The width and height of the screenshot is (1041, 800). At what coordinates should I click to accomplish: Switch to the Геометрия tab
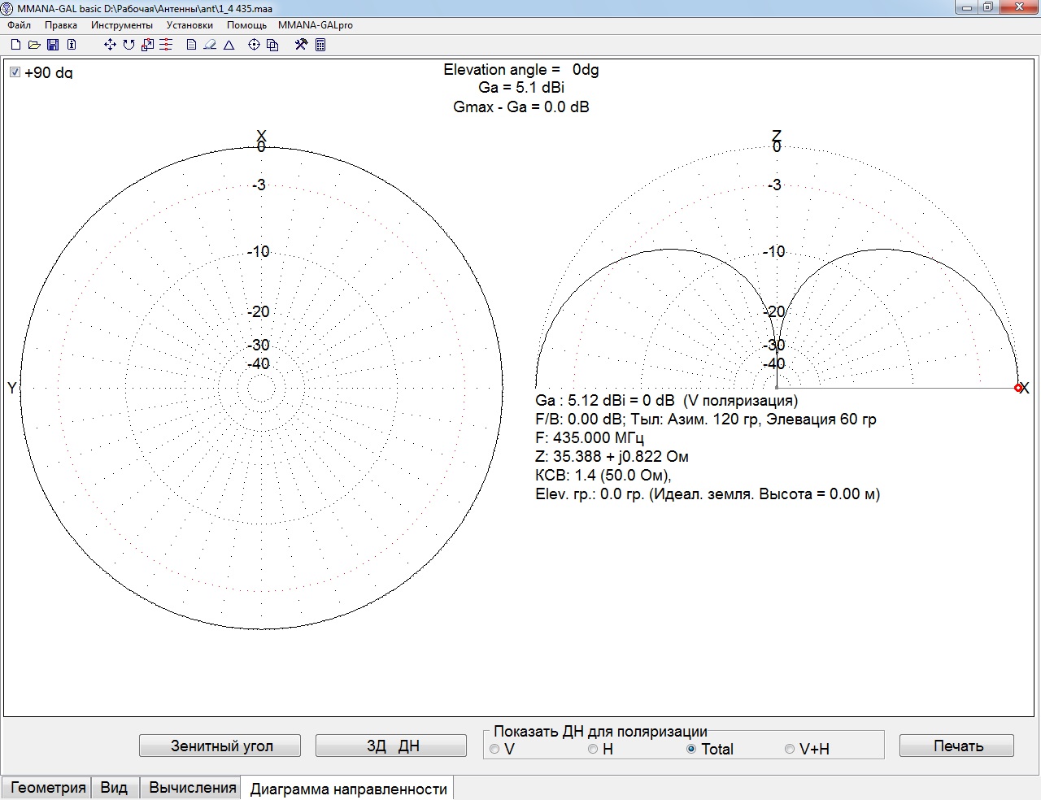48,788
